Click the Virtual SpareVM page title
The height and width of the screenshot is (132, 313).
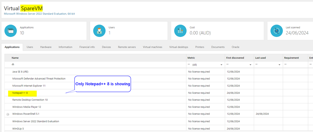click(x=23, y=8)
